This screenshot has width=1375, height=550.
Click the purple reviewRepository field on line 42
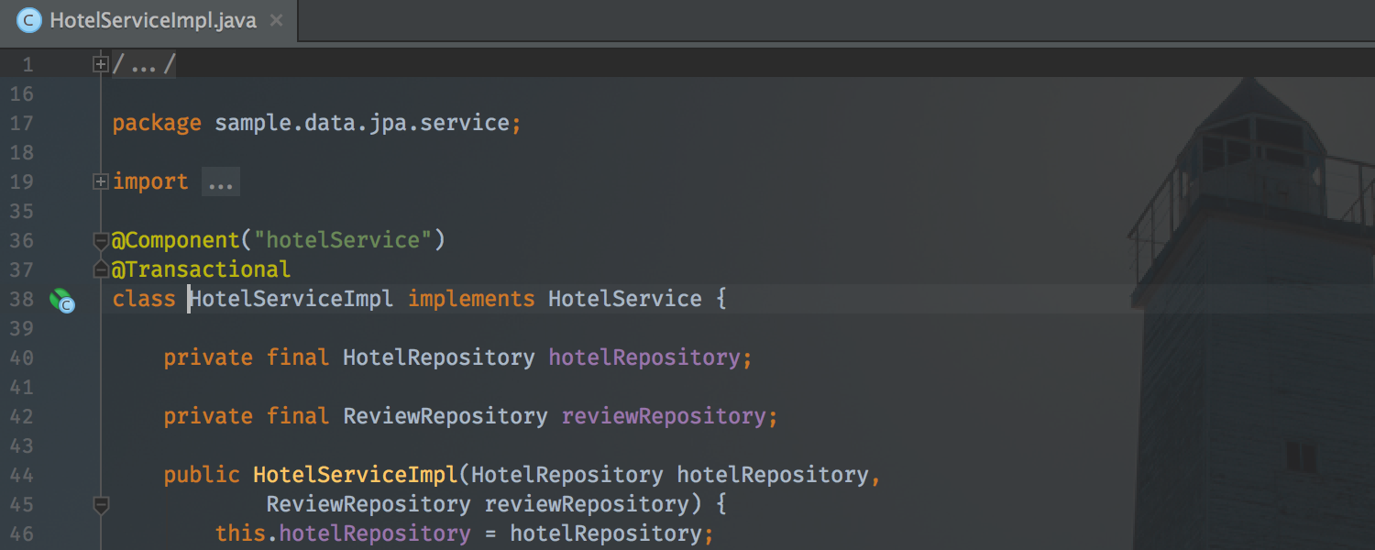tap(664, 416)
